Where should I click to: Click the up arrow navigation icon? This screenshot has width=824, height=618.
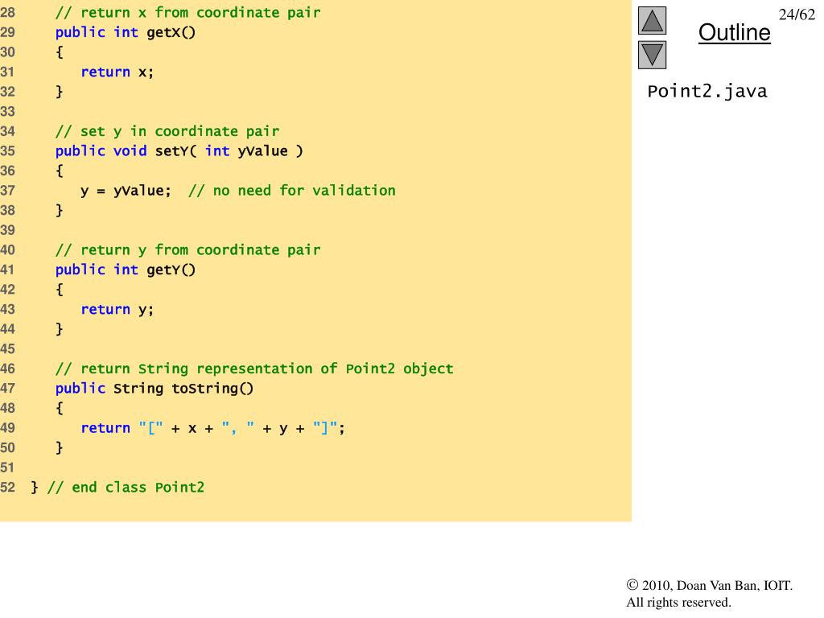pos(652,20)
